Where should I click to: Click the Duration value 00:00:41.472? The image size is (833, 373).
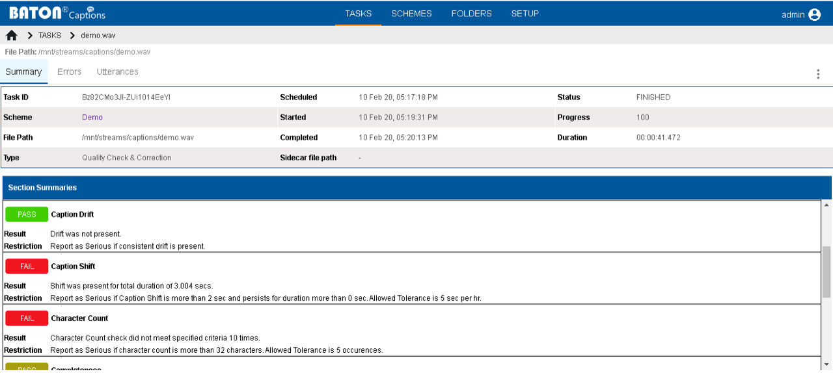[659, 138]
